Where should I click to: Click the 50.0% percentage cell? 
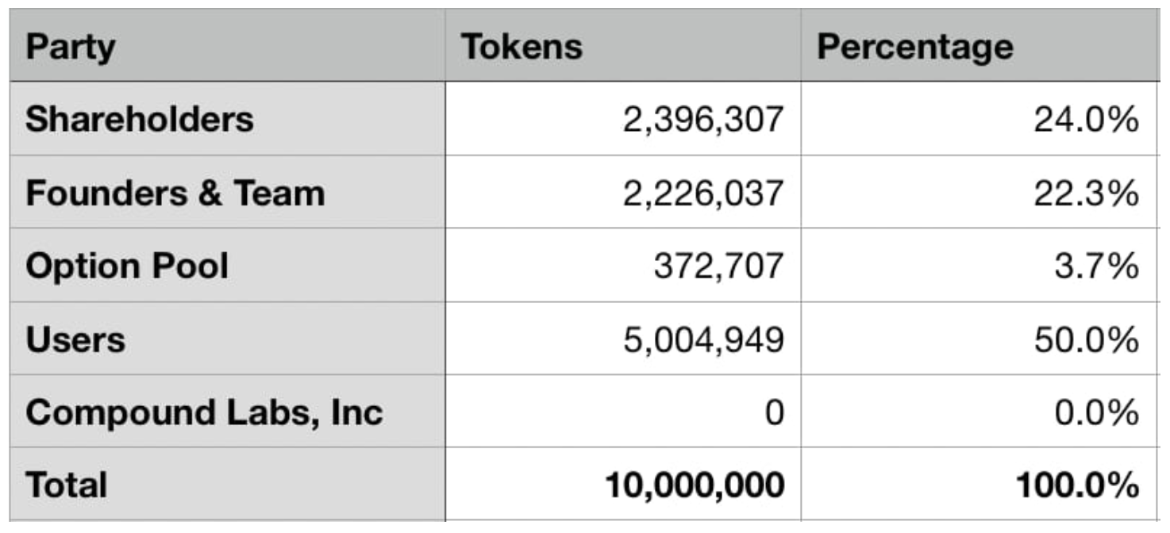[x=979, y=339]
